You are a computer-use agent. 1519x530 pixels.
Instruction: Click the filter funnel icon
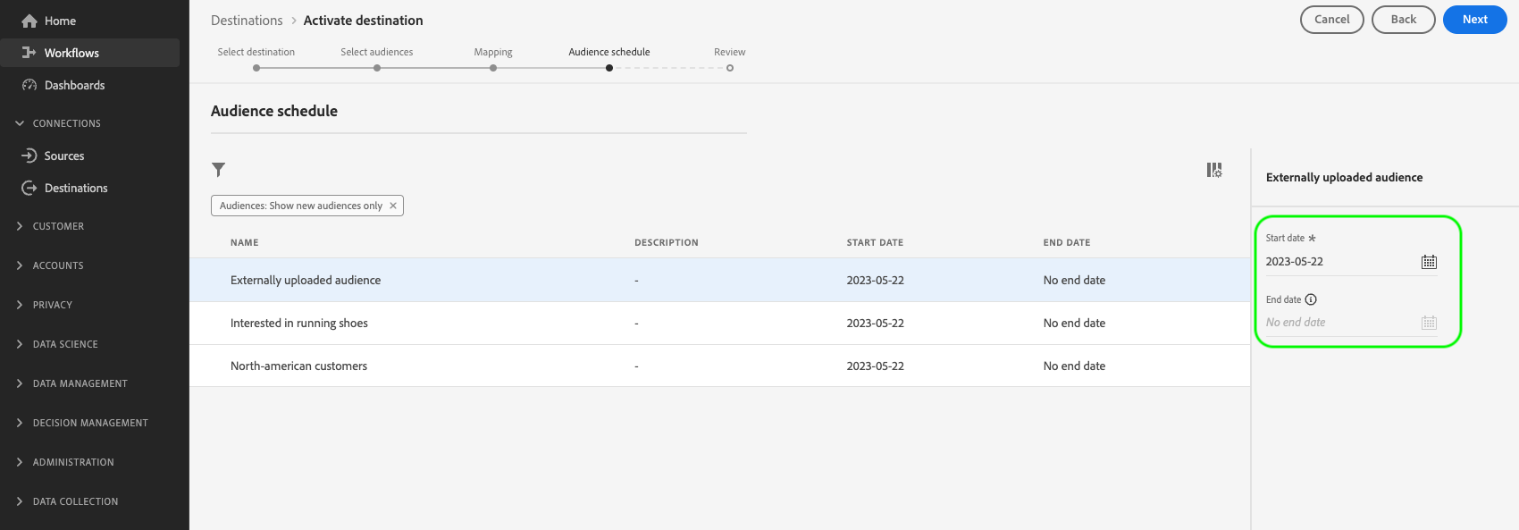pyautogui.click(x=218, y=170)
